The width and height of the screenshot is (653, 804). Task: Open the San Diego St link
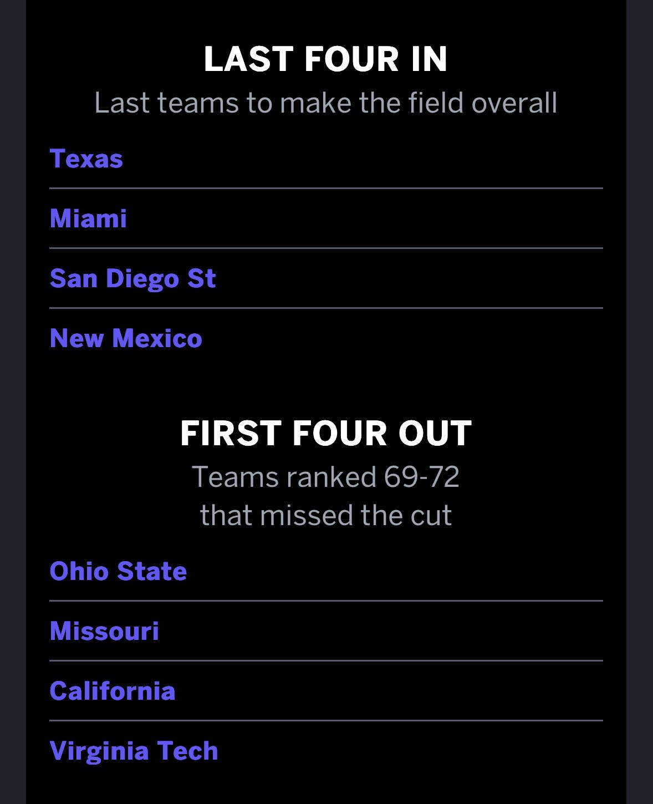point(132,278)
